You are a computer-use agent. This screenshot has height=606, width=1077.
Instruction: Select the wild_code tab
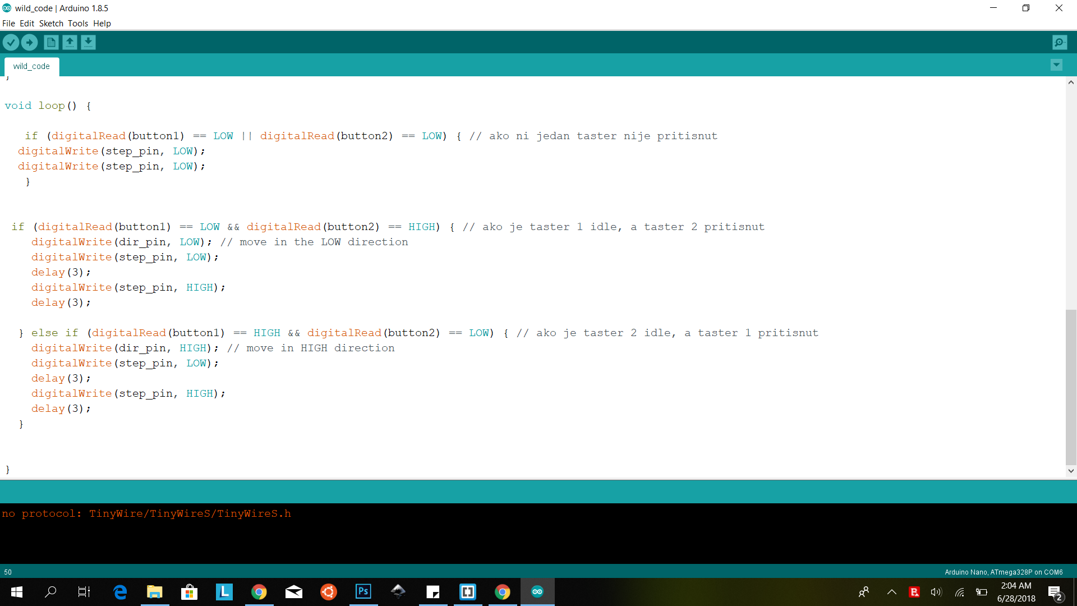click(x=31, y=66)
